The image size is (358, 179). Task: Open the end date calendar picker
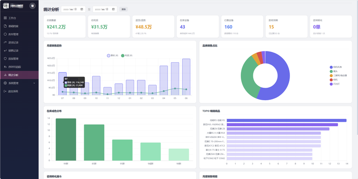(113, 9)
